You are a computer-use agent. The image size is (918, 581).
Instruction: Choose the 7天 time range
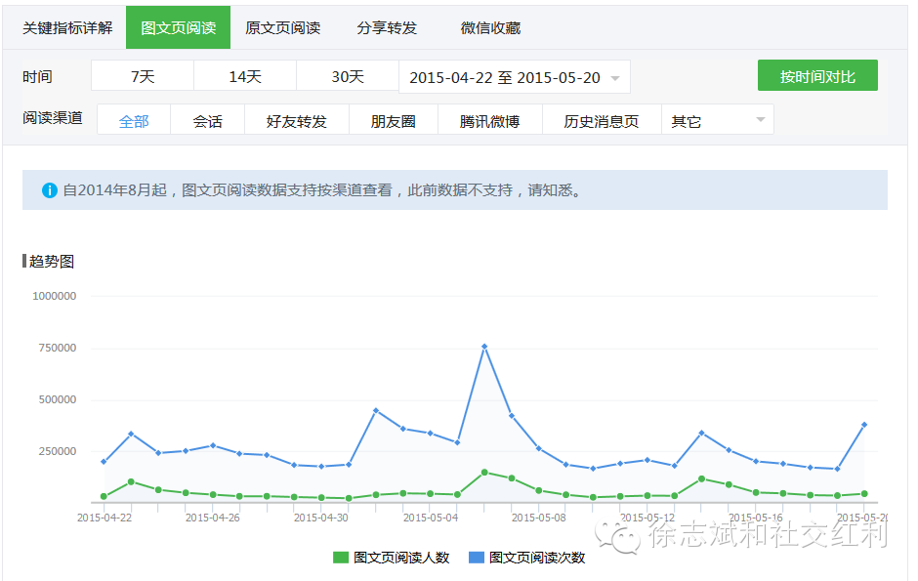(x=143, y=76)
